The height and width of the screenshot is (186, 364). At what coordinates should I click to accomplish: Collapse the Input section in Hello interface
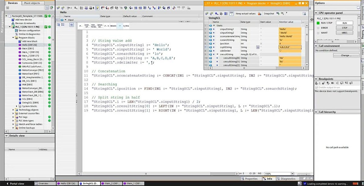66,20
